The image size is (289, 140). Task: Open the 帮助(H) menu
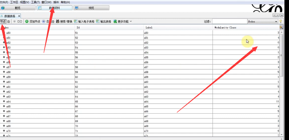[65, 2]
